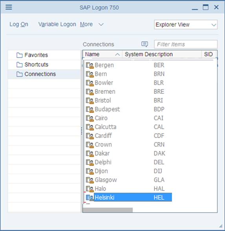Click the Delphi connection icon
This screenshot has width=225, height=231.
coord(90,162)
